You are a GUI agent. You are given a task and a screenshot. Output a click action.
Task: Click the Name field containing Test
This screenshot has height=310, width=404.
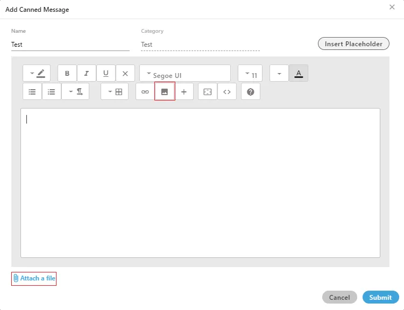(x=70, y=45)
